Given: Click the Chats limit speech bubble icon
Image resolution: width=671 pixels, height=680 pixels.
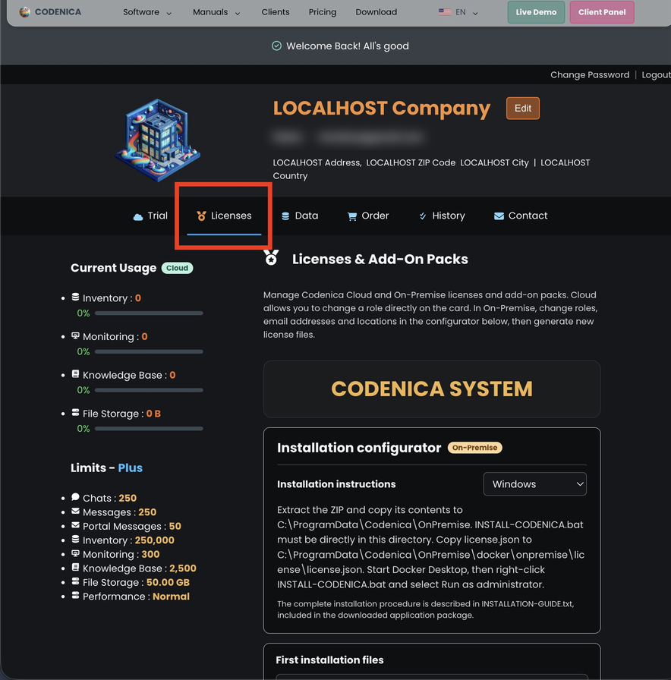Looking at the screenshot, I should pyautogui.click(x=75, y=497).
